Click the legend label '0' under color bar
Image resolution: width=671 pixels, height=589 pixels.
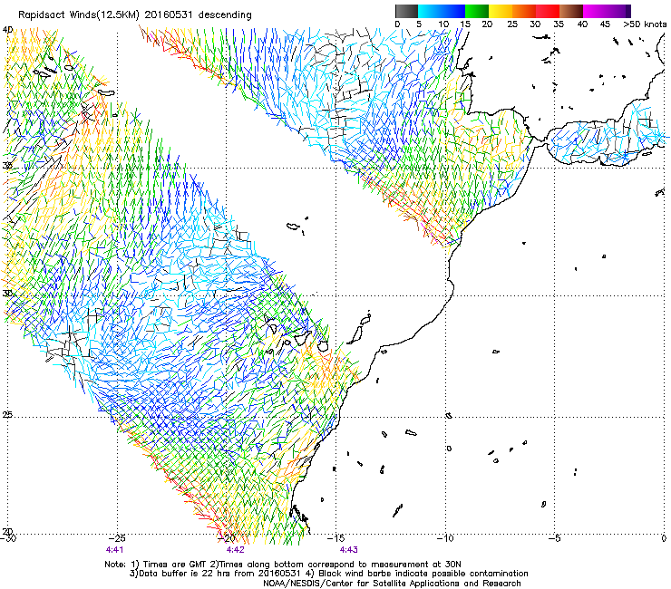(x=397, y=24)
